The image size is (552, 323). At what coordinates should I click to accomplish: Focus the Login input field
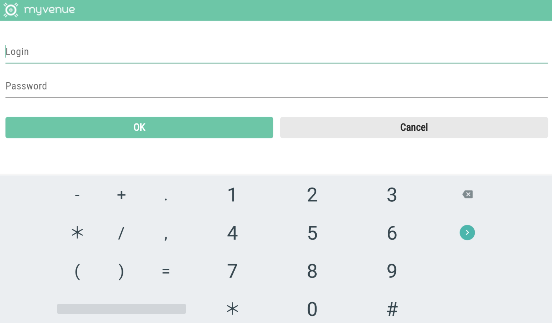click(x=276, y=52)
